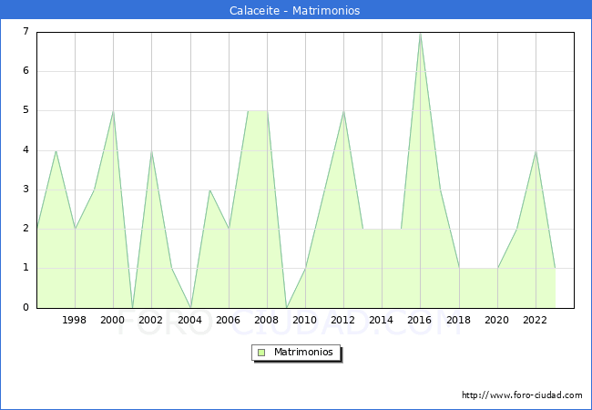Click the chart title 'Calaceite - Matrimonios'
Screen dimensions: 592x410
coord(294,10)
